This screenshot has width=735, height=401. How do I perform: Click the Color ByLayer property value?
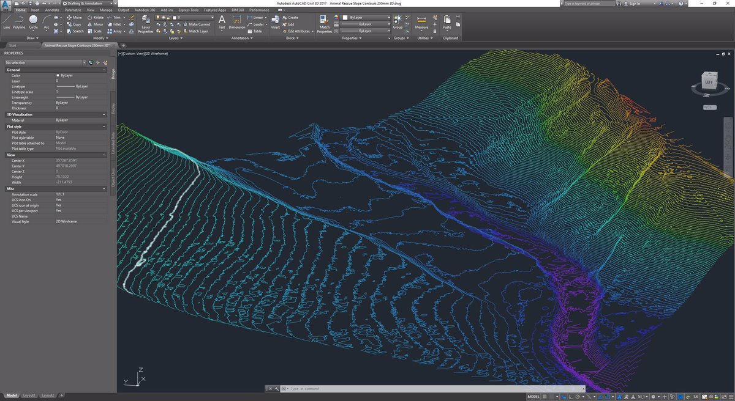click(x=81, y=75)
